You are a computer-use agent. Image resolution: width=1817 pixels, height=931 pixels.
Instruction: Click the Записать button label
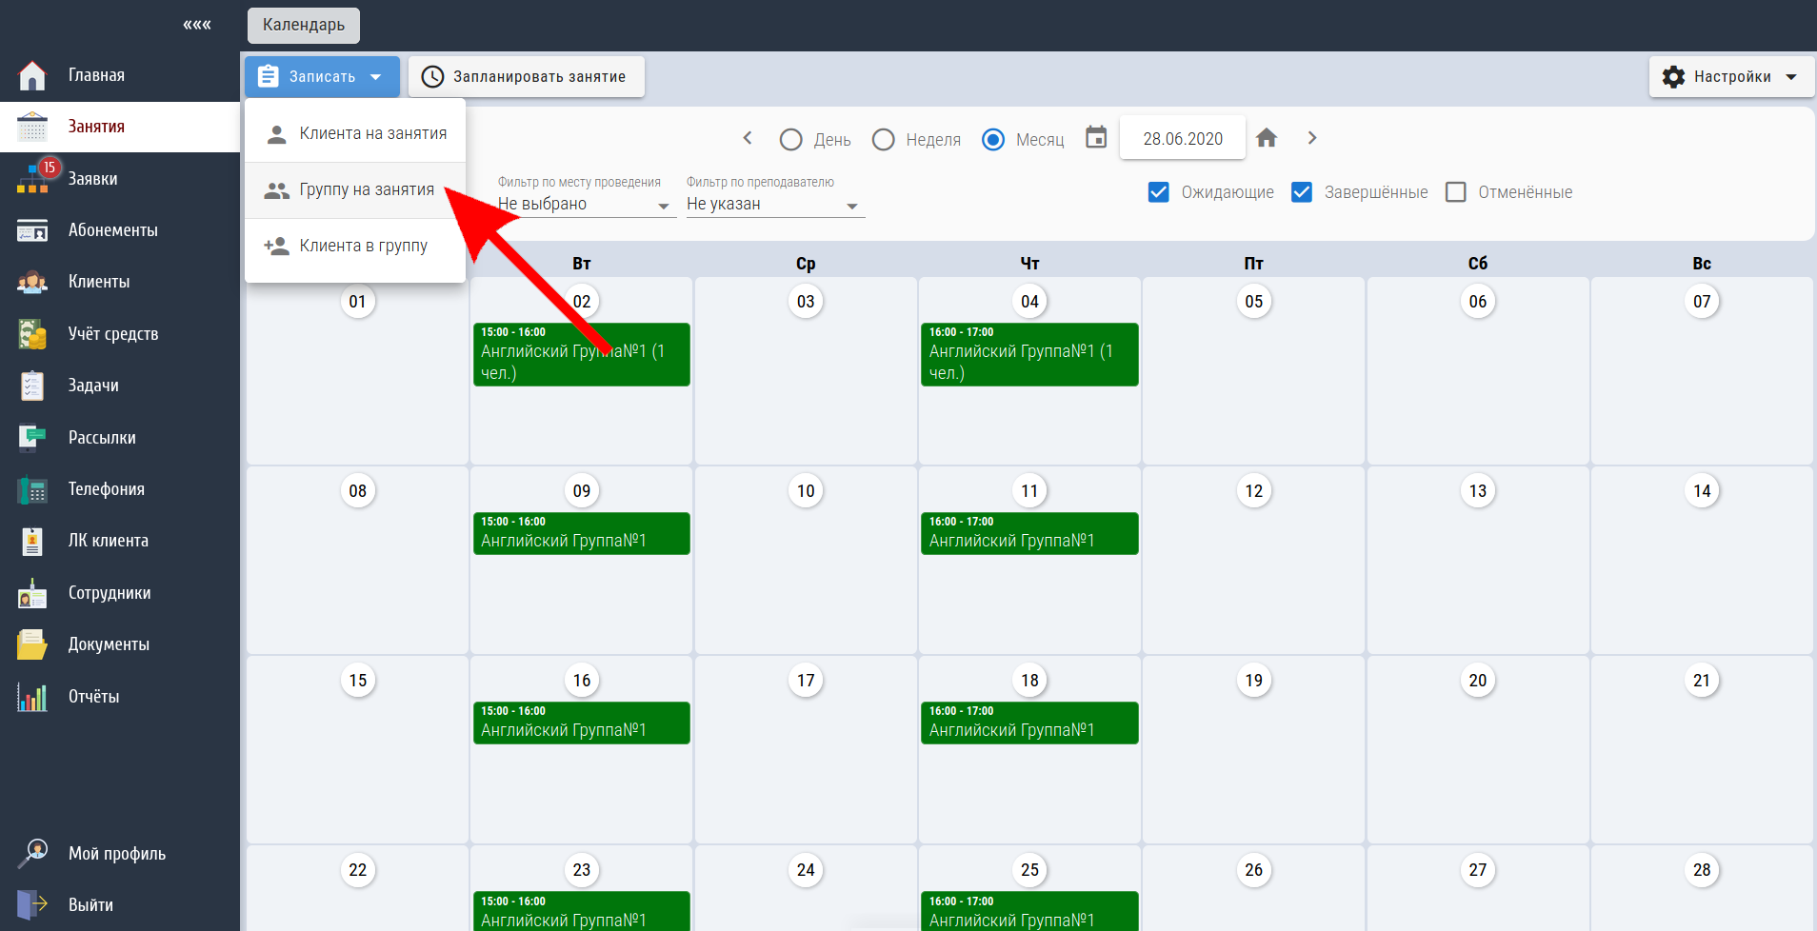pos(322,77)
